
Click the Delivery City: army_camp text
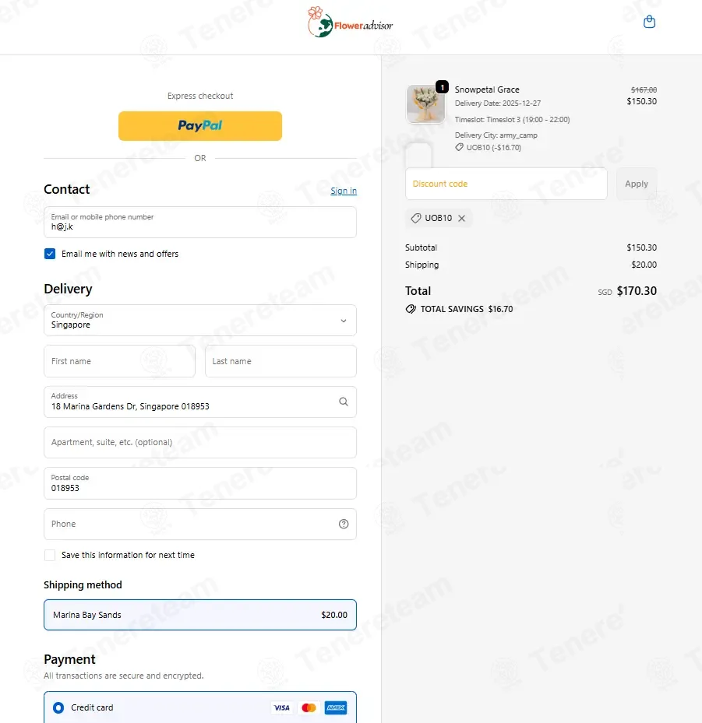tap(496, 135)
